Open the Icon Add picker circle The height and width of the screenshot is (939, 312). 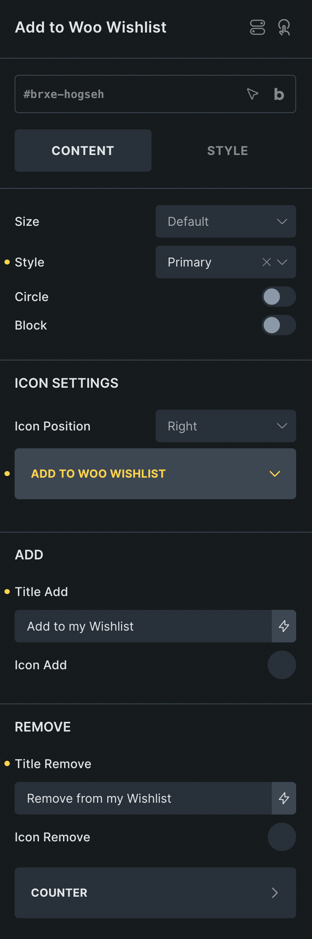point(282,664)
